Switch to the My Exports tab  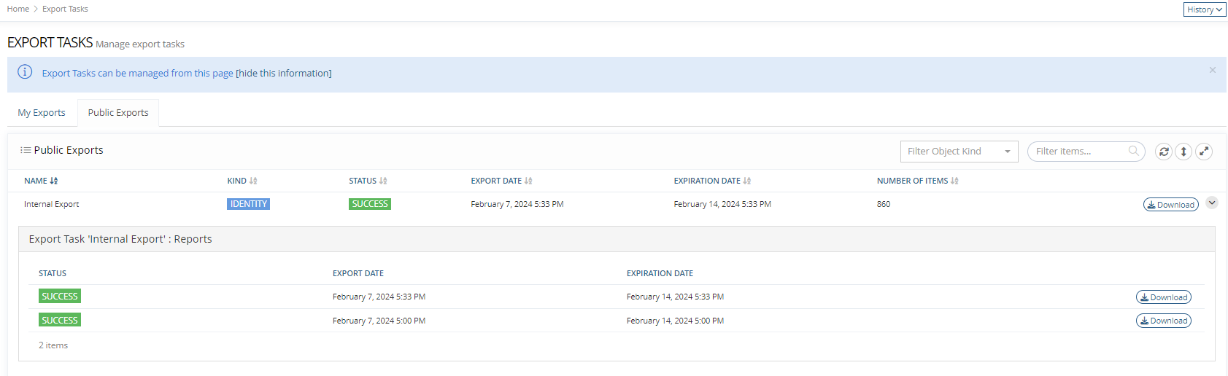(42, 113)
